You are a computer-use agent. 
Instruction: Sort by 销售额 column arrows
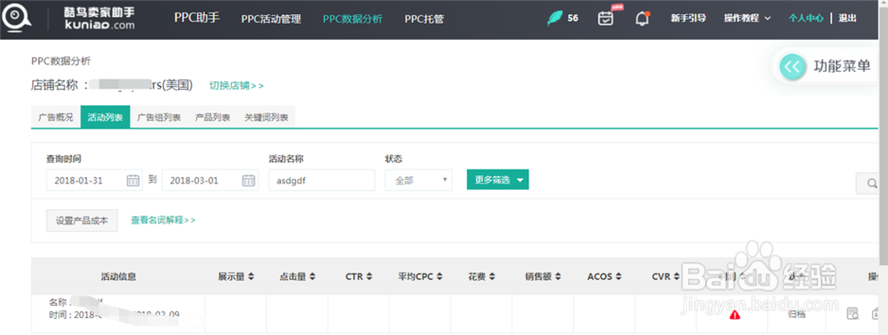point(558,277)
